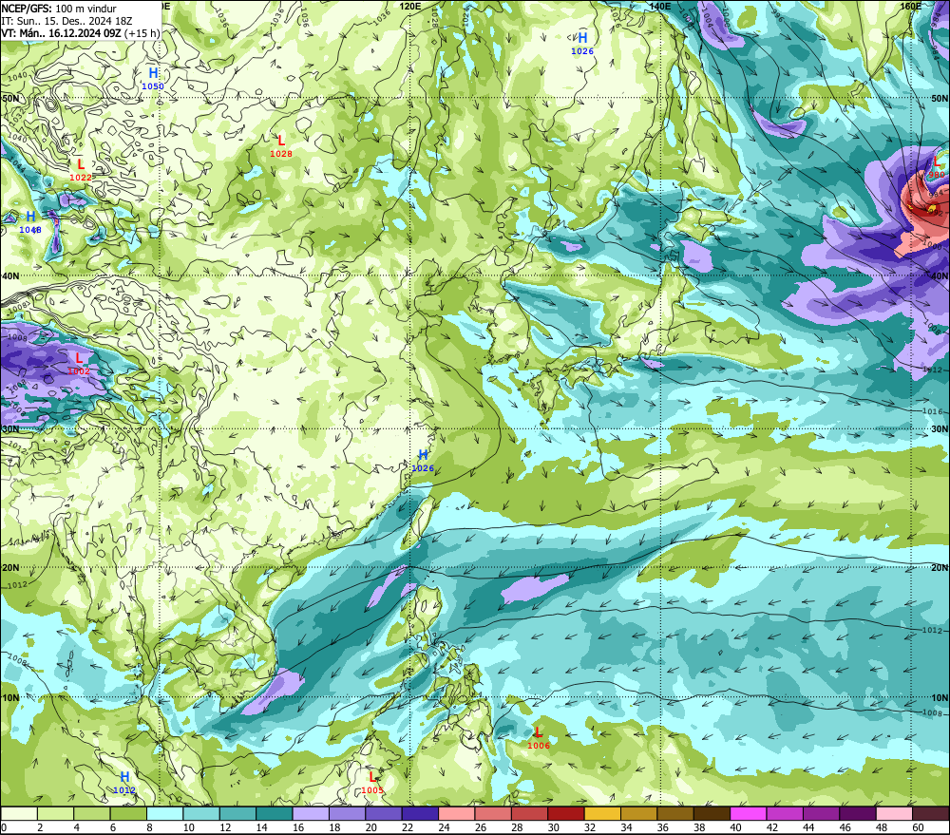The image size is (950, 835).
Task: Click the left-edge 50N latitude label
Action: [10, 98]
